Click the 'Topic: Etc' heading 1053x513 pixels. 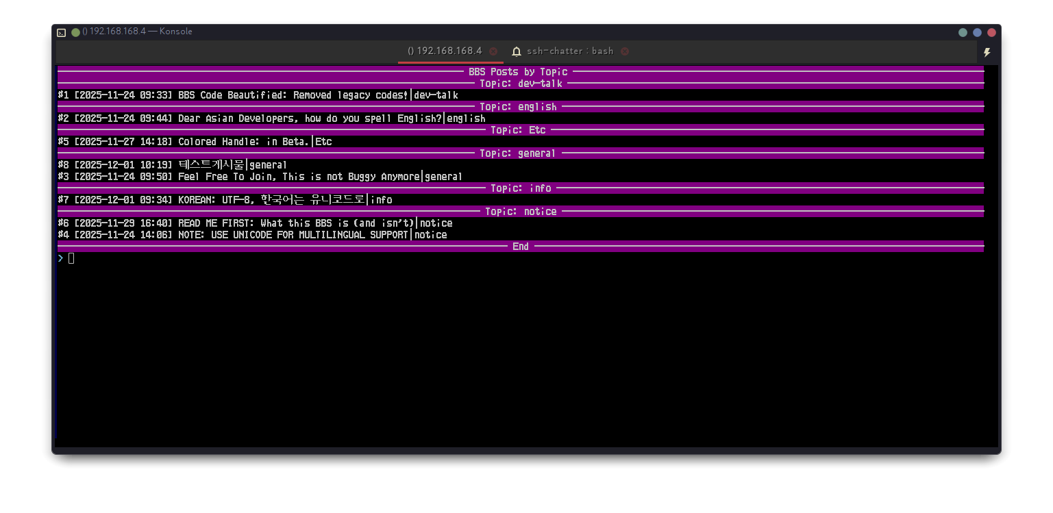pyautogui.click(x=518, y=130)
